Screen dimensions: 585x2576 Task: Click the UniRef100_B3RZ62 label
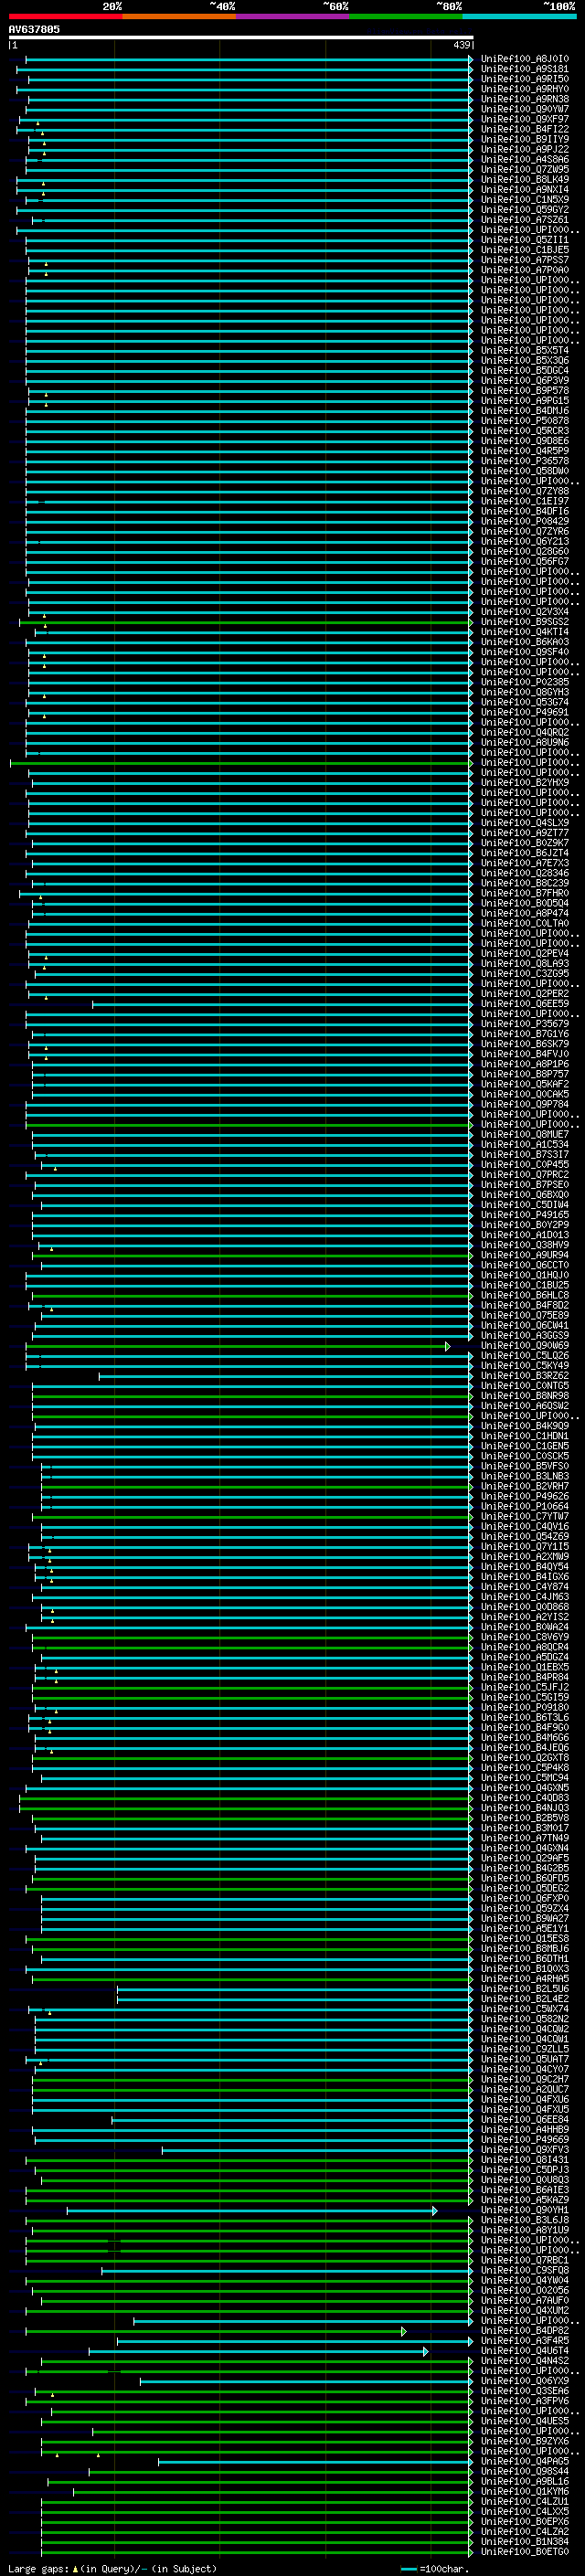(525, 1375)
